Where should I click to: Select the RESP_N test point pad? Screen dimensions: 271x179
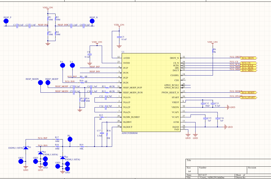(x=92, y=21)
